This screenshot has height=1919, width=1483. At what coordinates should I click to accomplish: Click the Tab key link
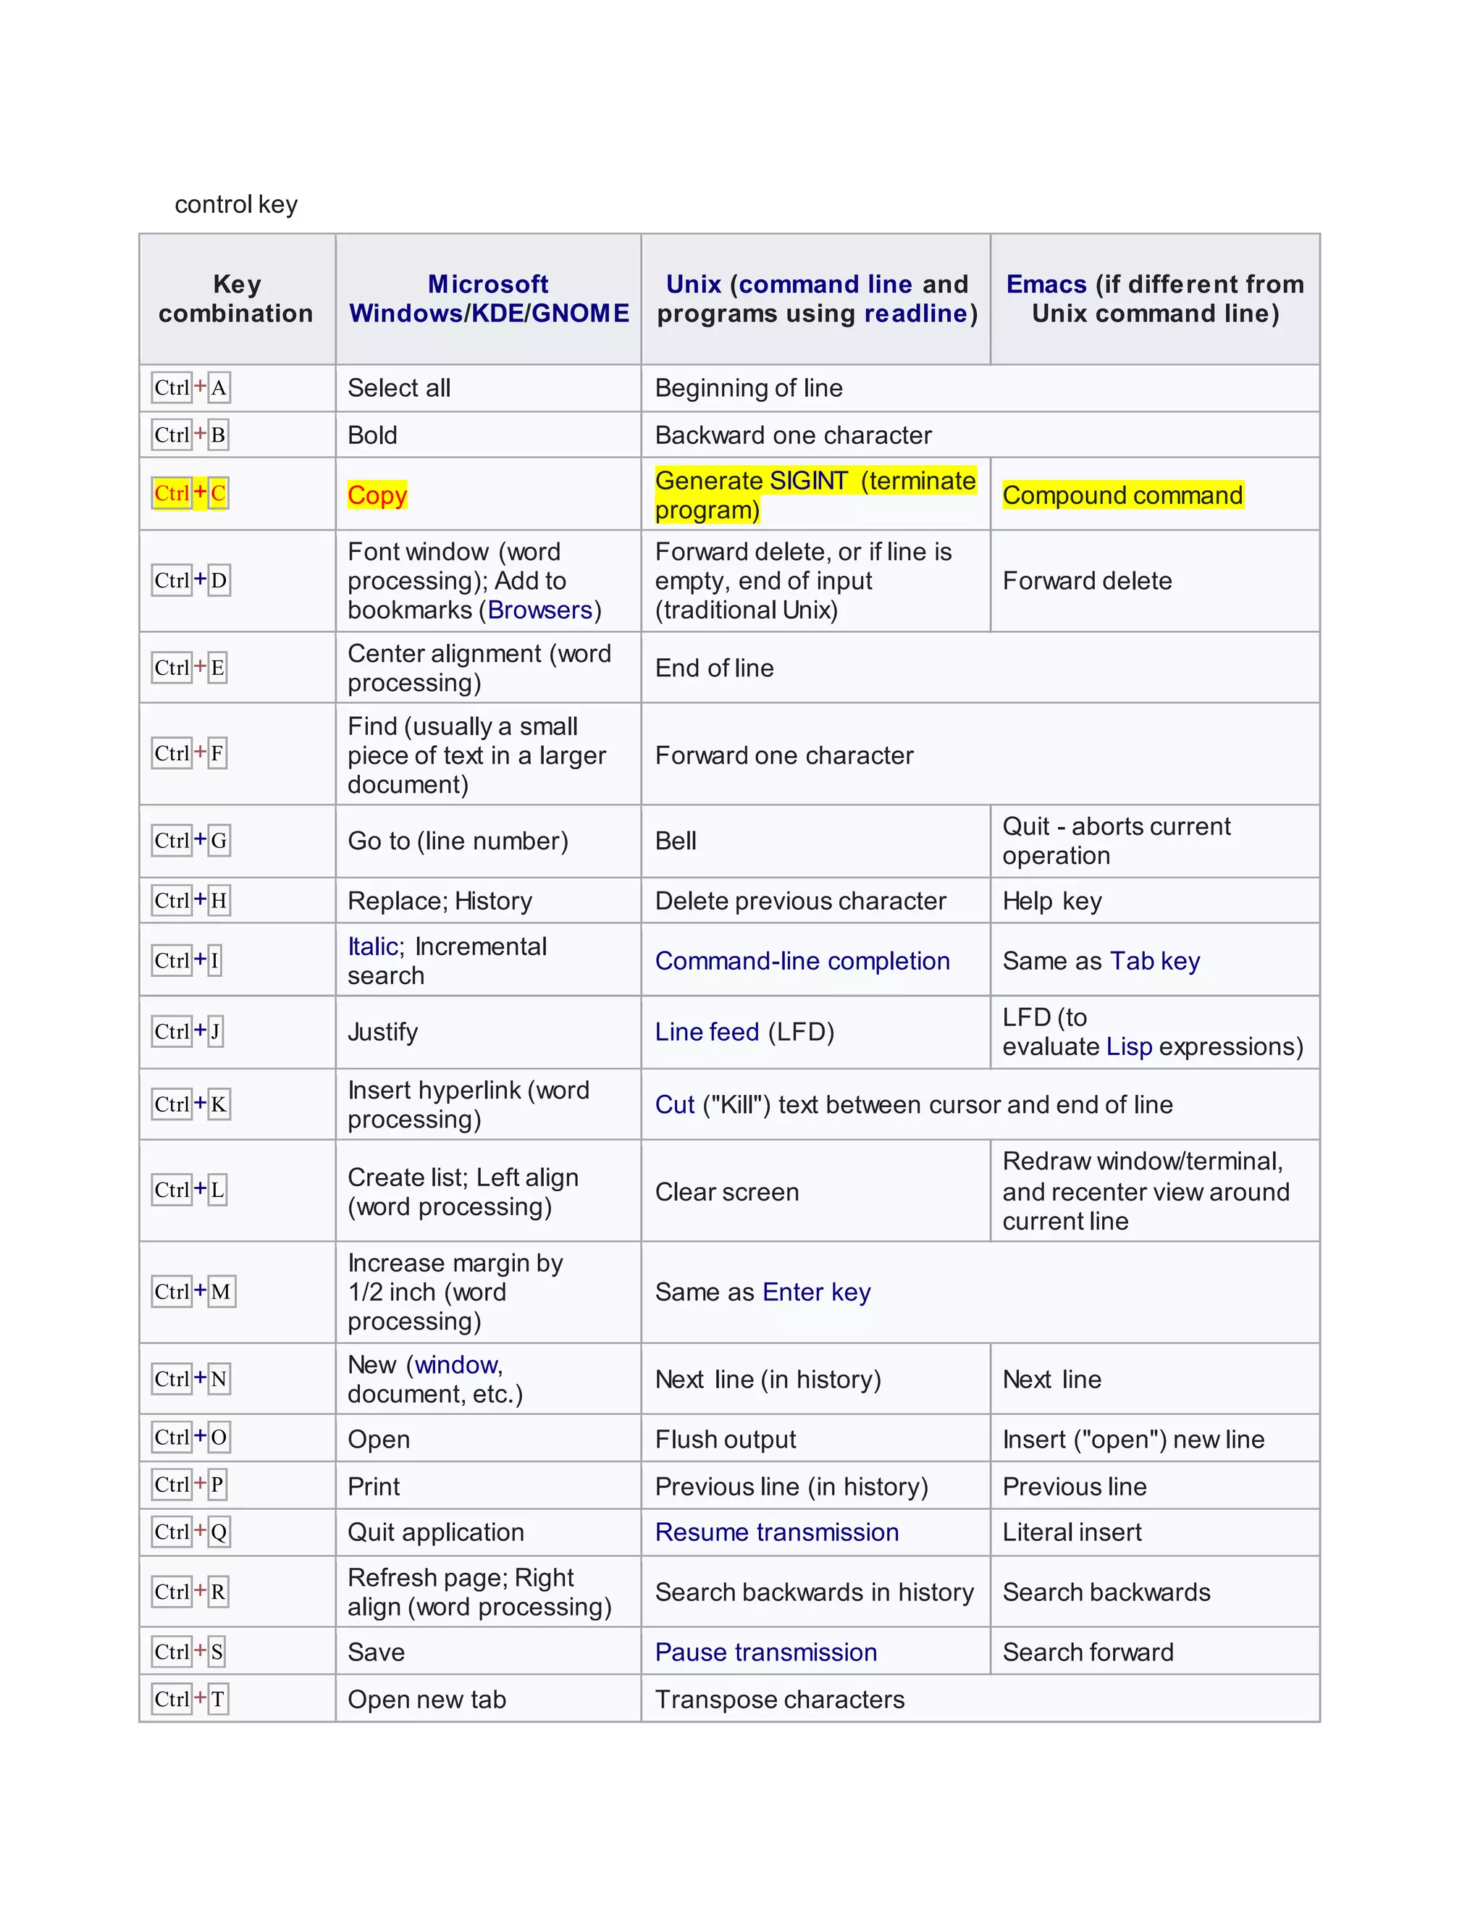[1154, 961]
